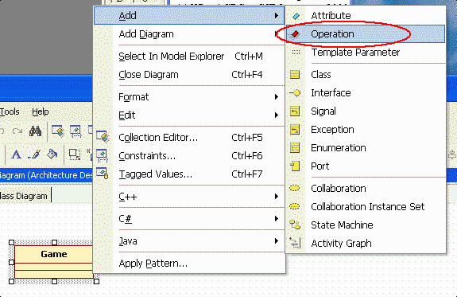Open the Tools menu
Image resolution: width=457 pixels, height=297 pixels.
(10, 111)
